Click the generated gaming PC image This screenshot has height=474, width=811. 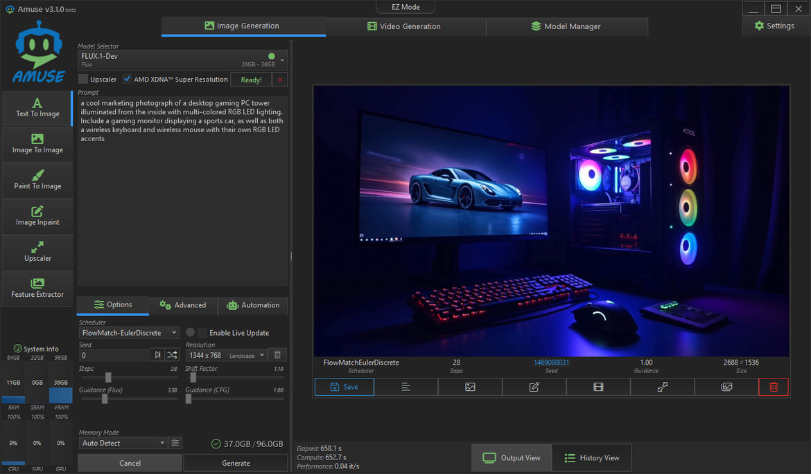click(551, 221)
